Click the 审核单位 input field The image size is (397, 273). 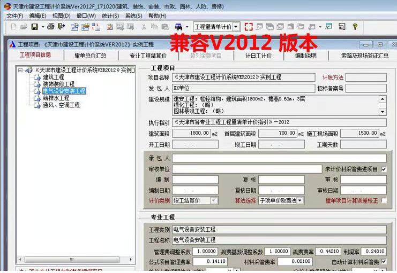pos(247,169)
